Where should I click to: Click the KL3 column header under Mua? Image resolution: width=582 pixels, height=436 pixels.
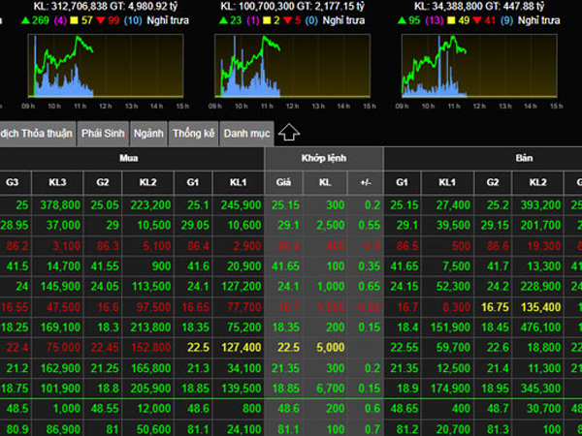pyautogui.click(x=57, y=182)
